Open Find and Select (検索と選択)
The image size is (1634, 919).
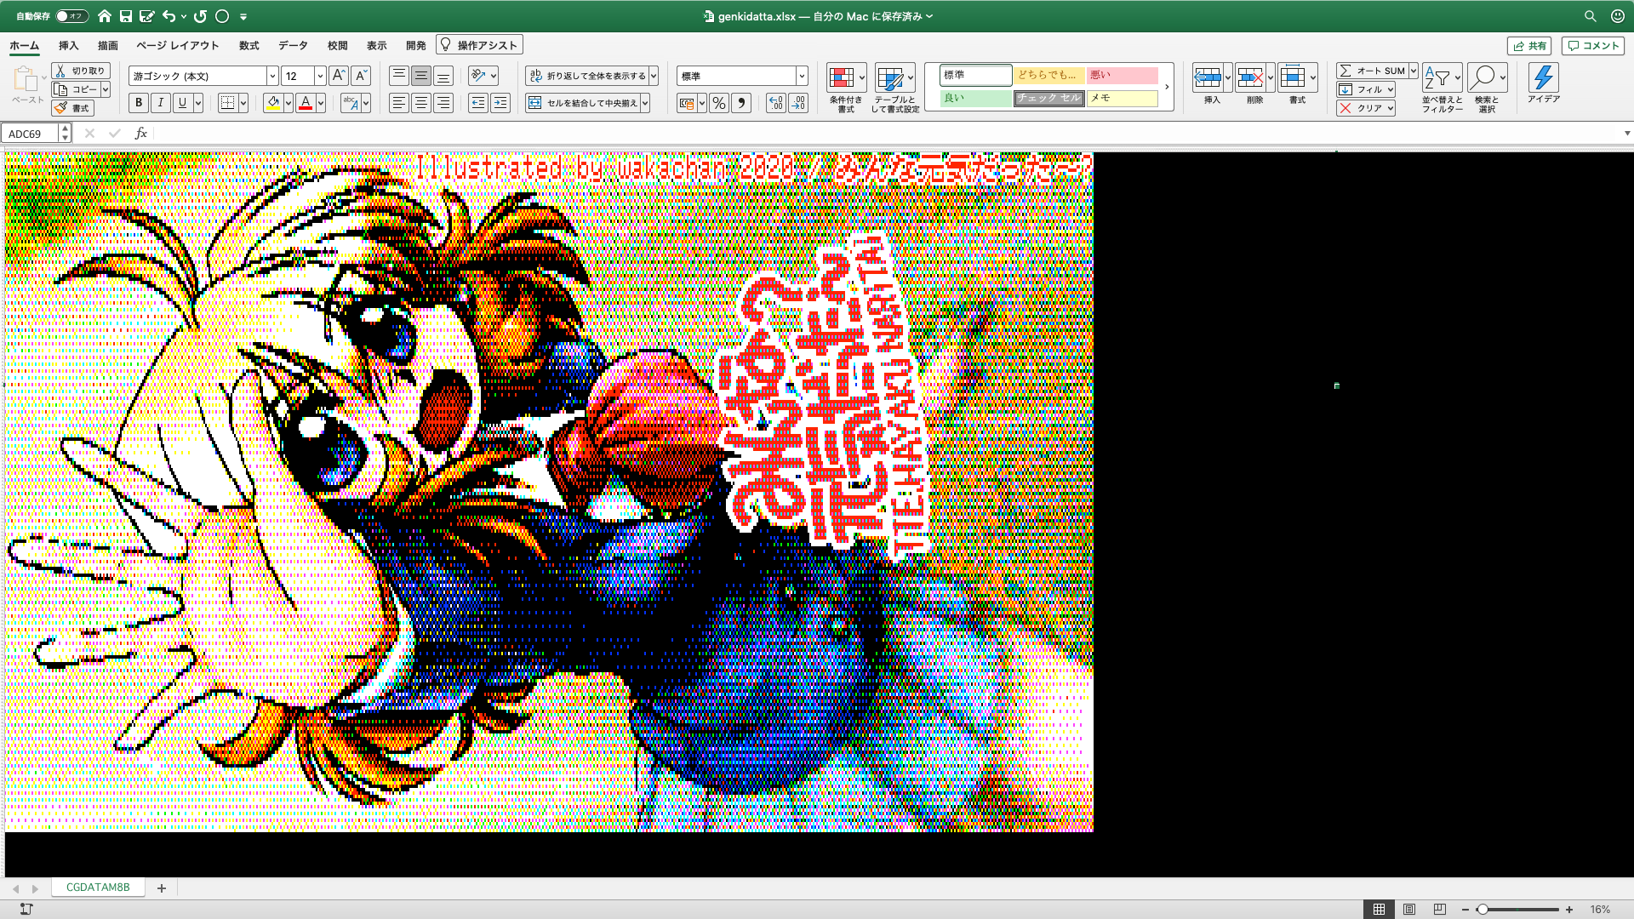tap(1487, 88)
